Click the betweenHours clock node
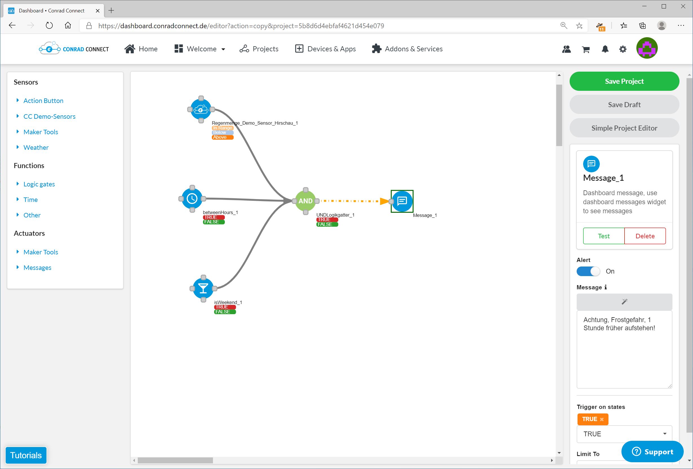 pyautogui.click(x=192, y=199)
